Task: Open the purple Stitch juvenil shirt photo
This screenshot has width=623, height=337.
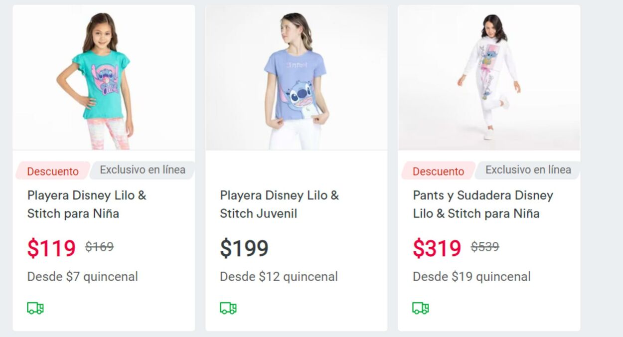Action: (x=296, y=78)
